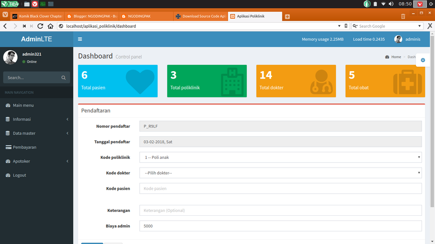This screenshot has width=435, height=244.
Task: Click the Search Google field
Action: pyautogui.click(x=387, y=26)
